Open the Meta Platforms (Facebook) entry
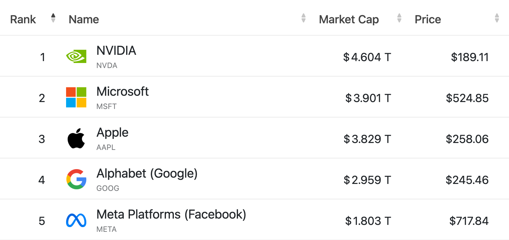Viewport: 509px width, 240px height. tap(171, 214)
